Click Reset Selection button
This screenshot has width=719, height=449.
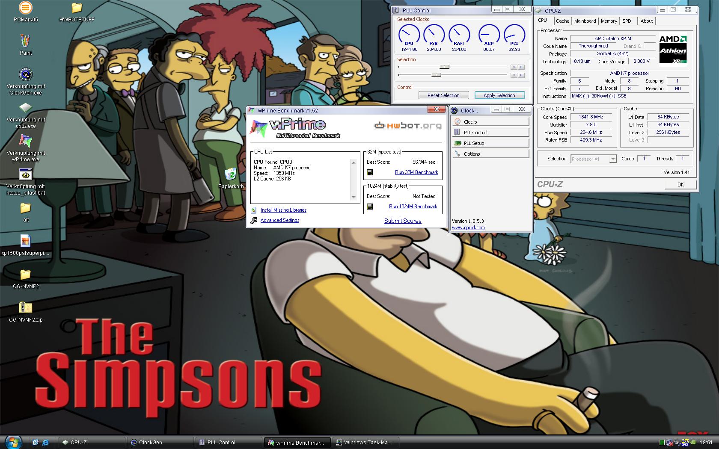(x=443, y=95)
